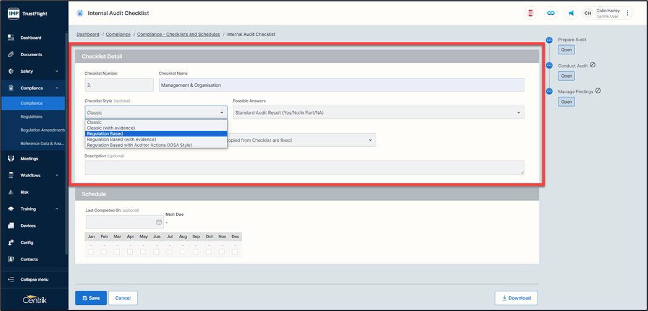This screenshot has height=311, width=648.
Task: Click the megaphone announcements icon
Action: (x=571, y=13)
